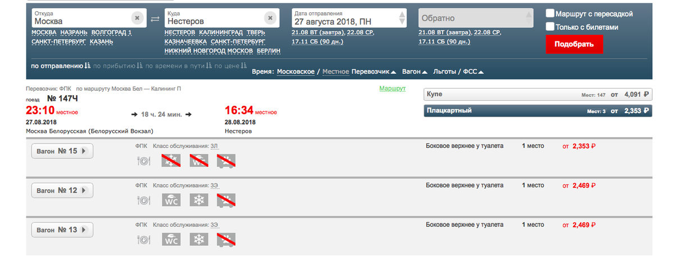Viewport: 674px width, 261px height.
Task: Click the meal icon for Вагон № 12
Action: [144, 200]
